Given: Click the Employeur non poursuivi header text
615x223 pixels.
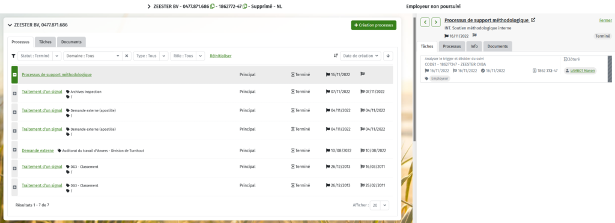Looking at the screenshot, I should click(x=434, y=6).
